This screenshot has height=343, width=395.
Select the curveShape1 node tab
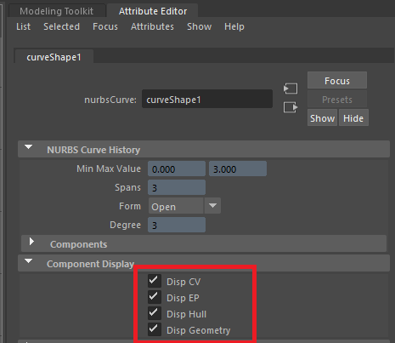54,57
